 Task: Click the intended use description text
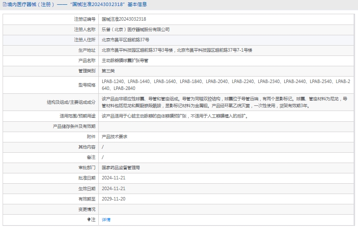(x=175, y=116)
